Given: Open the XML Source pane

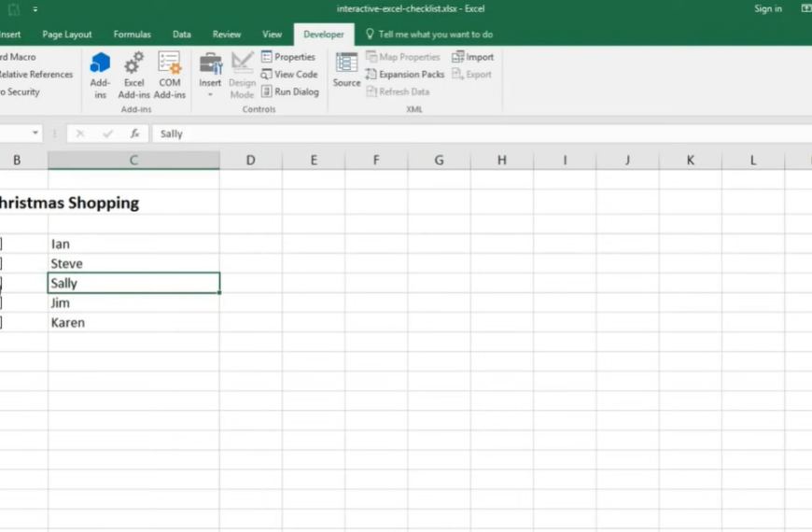Looking at the screenshot, I should [x=346, y=70].
